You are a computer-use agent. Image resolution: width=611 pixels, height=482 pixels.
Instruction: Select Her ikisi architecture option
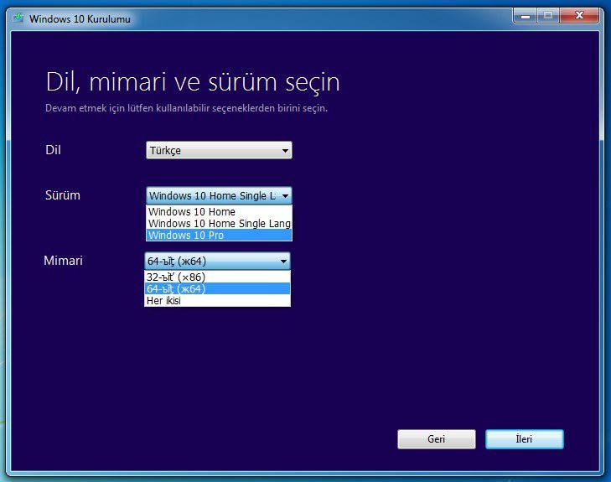(217, 301)
